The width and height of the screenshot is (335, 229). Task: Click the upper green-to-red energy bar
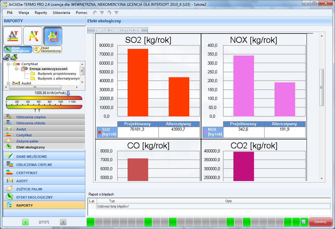pos(44,98)
